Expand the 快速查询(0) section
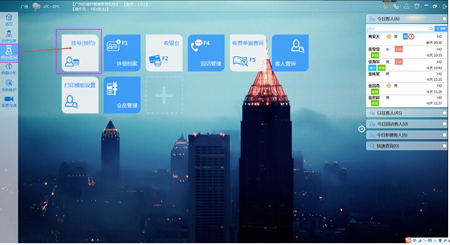The height and width of the screenshot is (245, 450). pyautogui.click(x=406, y=146)
